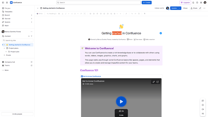Image resolution: width=208 pixels, height=117 pixels.
Task: Toggle italic formatting in the editor toolbar
Action: click(66, 14)
